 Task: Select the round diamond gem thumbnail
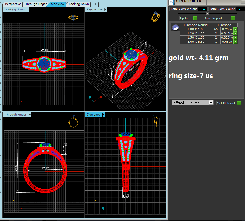(x=175, y=27)
